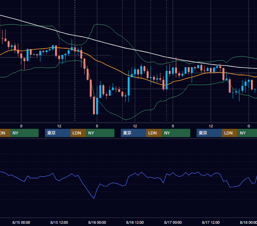Click the oscillator low point near 8/16 00:00
This screenshot has width=257, height=226.
coord(94,199)
